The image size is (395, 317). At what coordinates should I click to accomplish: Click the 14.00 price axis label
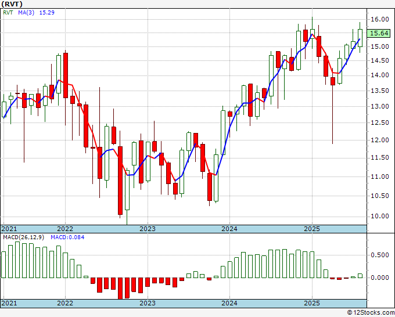point(380,75)
